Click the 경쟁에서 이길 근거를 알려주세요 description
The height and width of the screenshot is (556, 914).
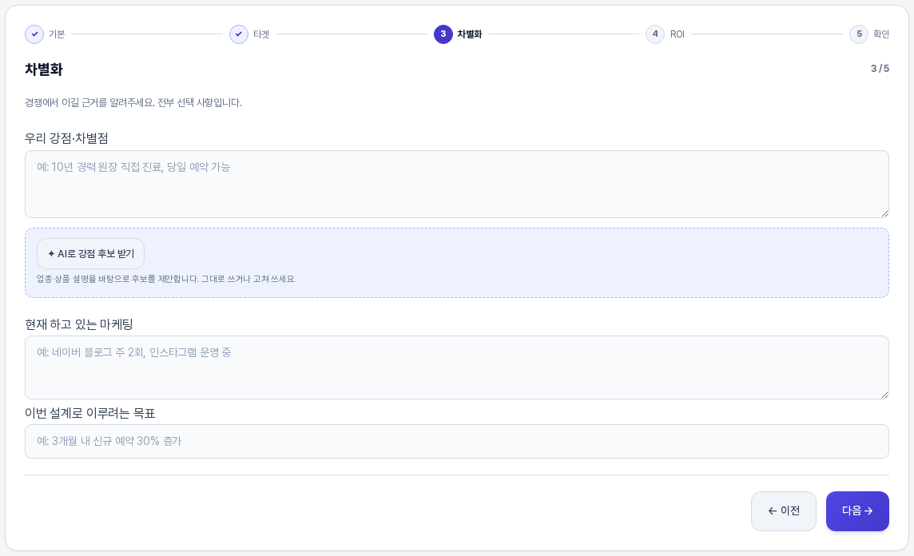pyautogui.click(x=133, y=102)
